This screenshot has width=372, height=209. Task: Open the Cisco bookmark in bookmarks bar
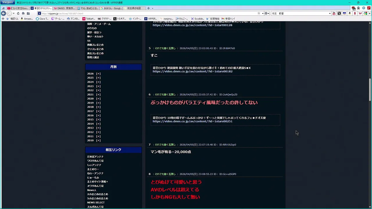[x=42, y=19]
